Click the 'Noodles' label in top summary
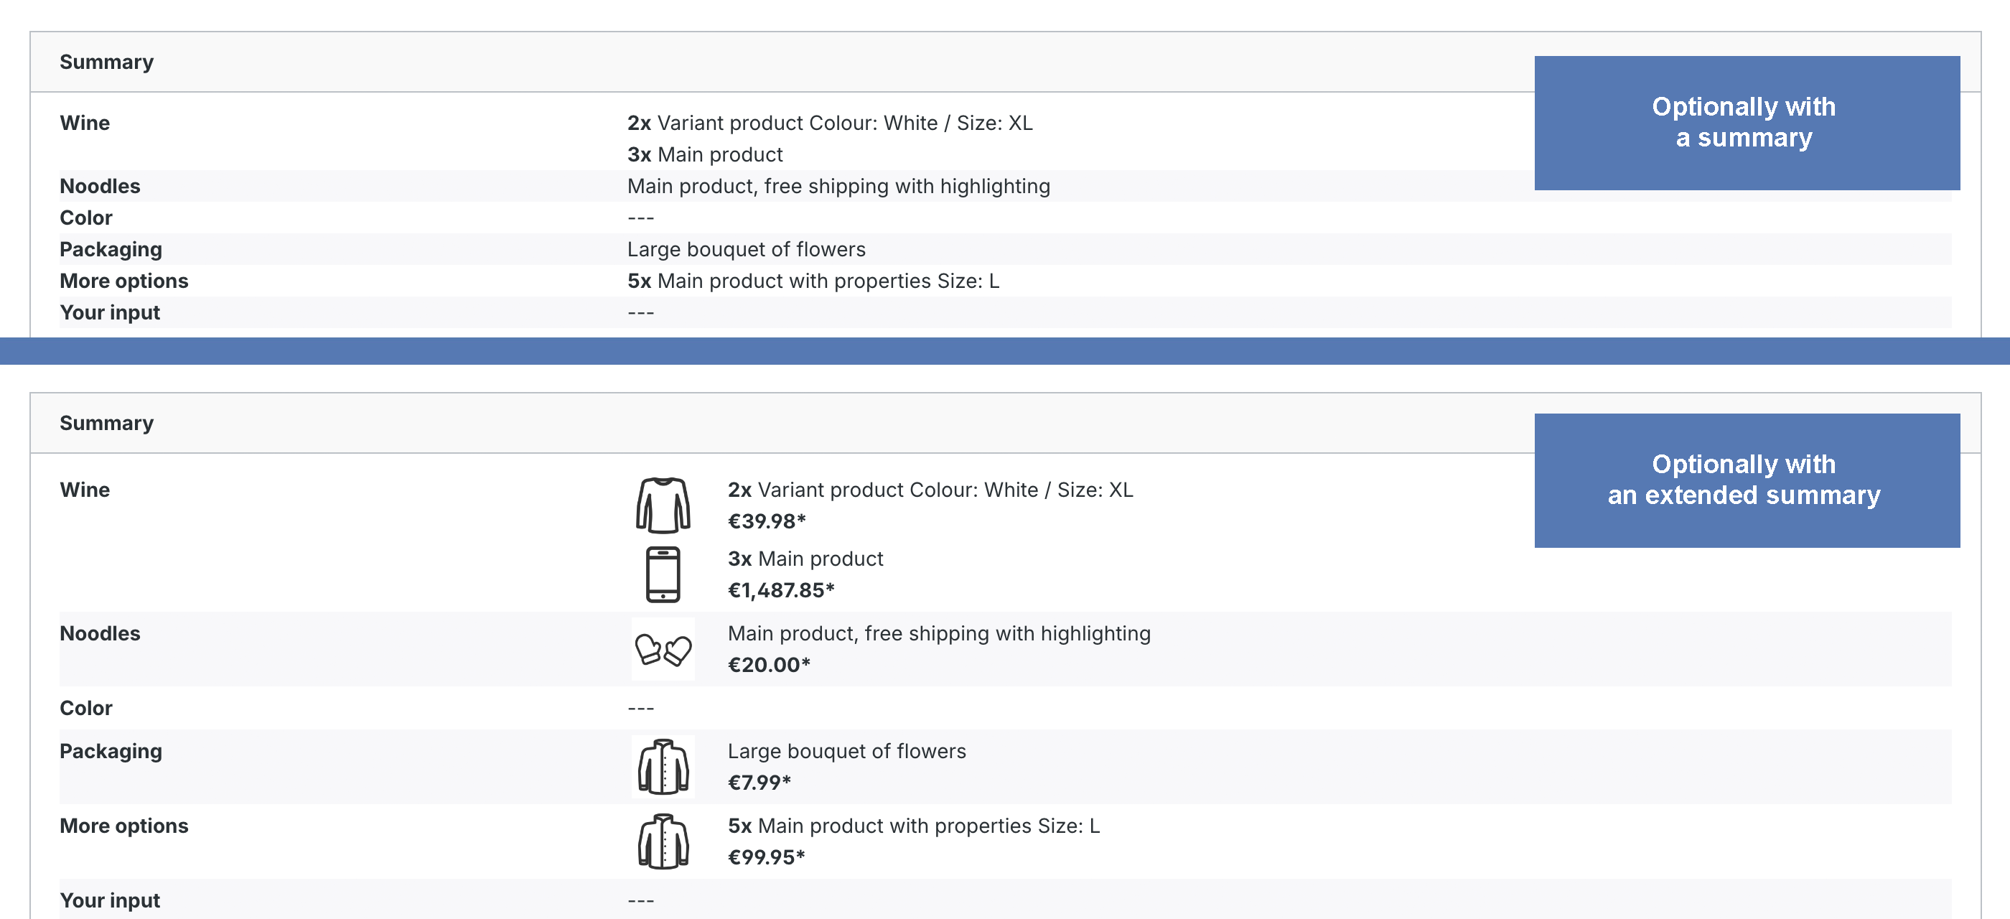2010x919 pixels. coord(100,187)
